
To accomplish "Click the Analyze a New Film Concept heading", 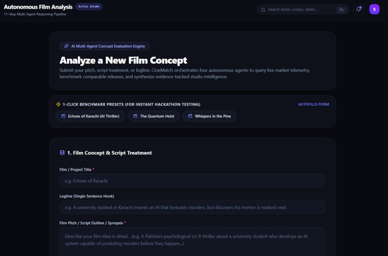I will point(123,60).
